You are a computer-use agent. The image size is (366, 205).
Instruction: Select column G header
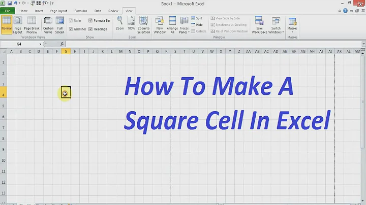[66, 51]
